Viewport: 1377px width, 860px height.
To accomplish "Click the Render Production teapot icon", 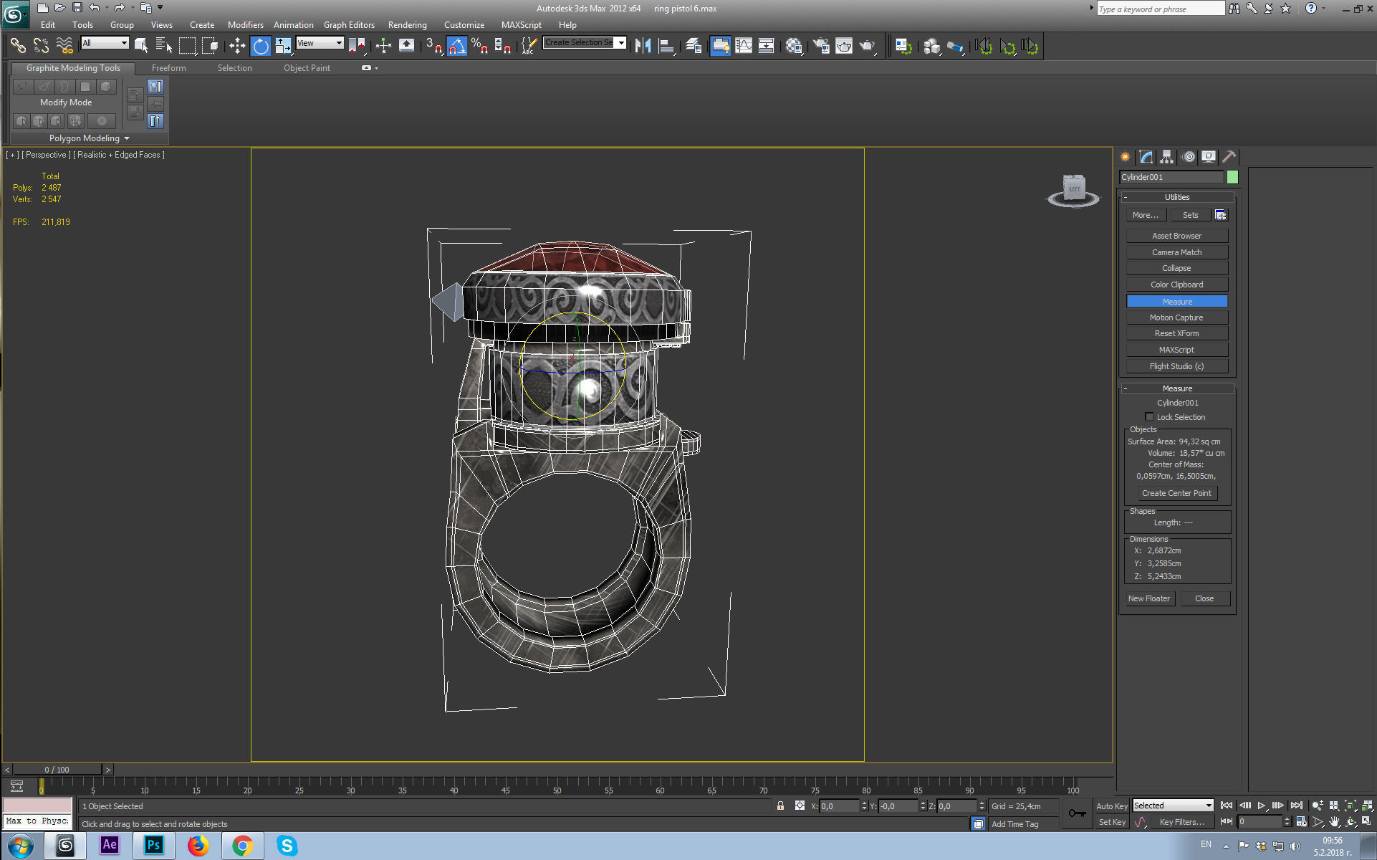I will [868, 47].
